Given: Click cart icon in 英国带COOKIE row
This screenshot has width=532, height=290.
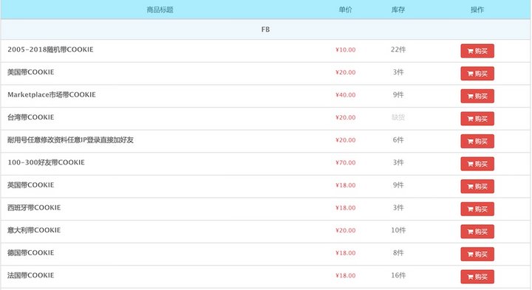Looking at the screenshot, I should pyautogui.click(x=470, y=187).
